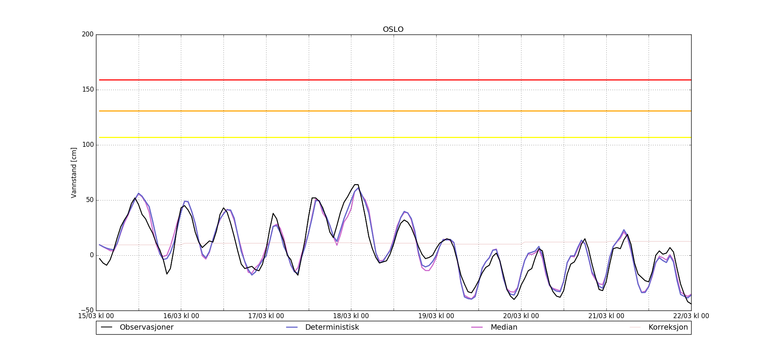Click the blue Deterministisk legend line sample
The image size is (768, 345).
(292, 327)
